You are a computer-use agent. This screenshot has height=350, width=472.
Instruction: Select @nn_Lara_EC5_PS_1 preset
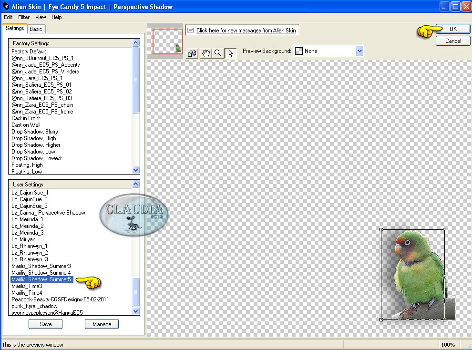(x=37, y=78)
